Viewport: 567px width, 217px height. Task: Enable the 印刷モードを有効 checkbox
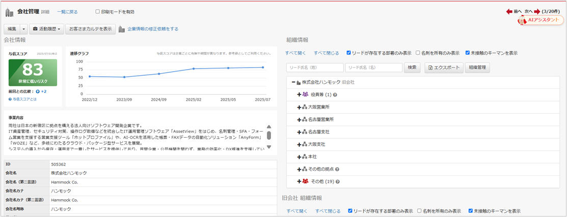[x=98, y=12]
